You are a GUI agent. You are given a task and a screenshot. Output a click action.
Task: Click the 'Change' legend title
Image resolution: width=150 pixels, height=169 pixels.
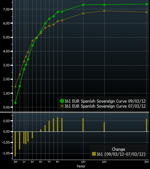pos(119,149)
